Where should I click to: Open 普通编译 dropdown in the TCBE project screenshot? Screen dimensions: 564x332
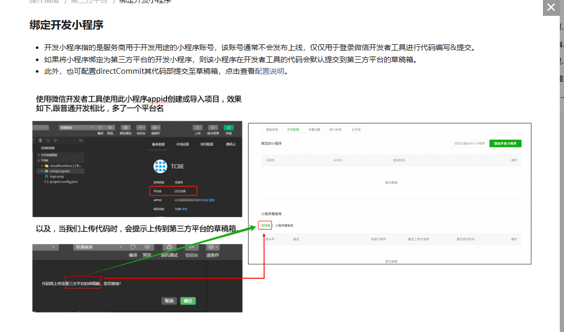[77, 128]
